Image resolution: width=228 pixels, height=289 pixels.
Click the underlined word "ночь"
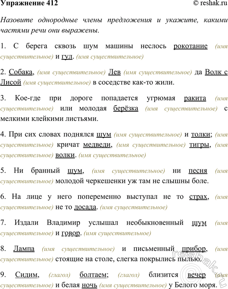[x=89, y=285]
